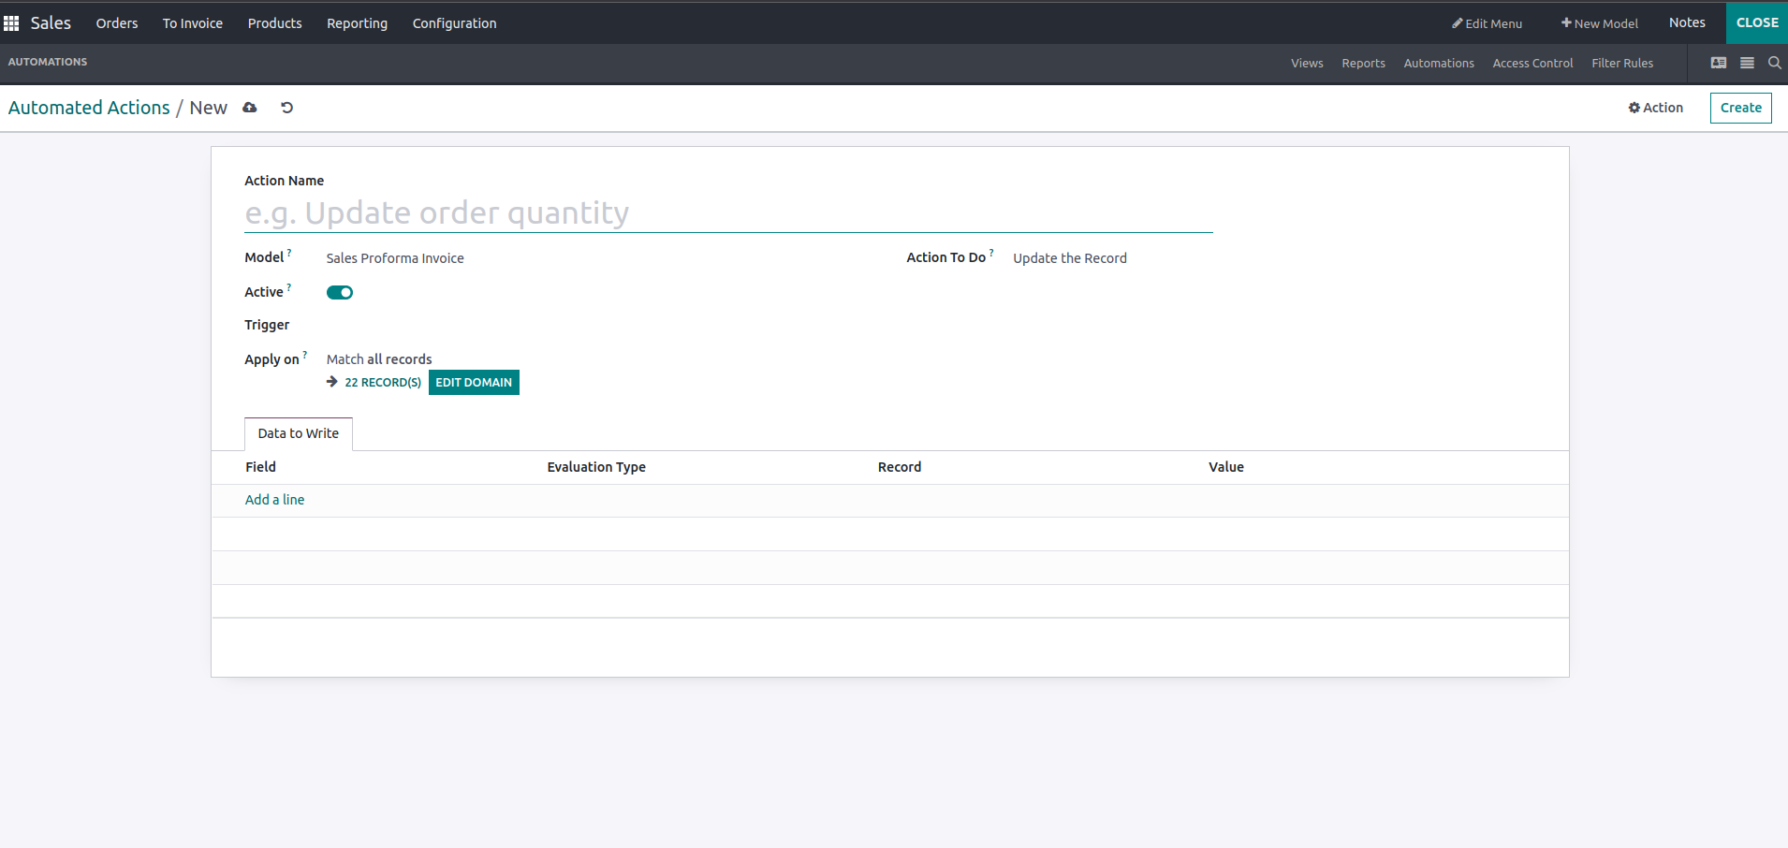Open the Reporting menu
Image resolution: width=1788 pixels, height=848 pixels.
[x=357, y=23]
